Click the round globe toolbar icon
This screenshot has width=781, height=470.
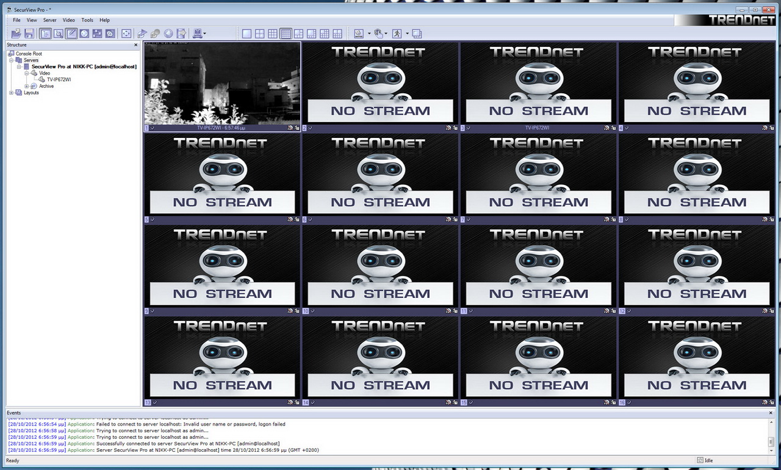(168, 34)
